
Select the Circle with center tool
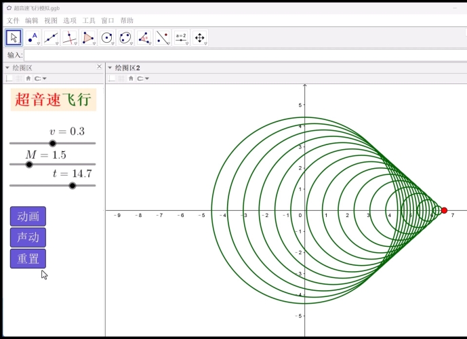(107, 38)
